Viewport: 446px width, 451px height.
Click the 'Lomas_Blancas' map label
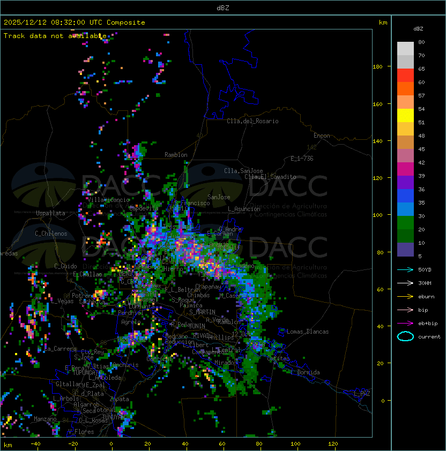308,332
